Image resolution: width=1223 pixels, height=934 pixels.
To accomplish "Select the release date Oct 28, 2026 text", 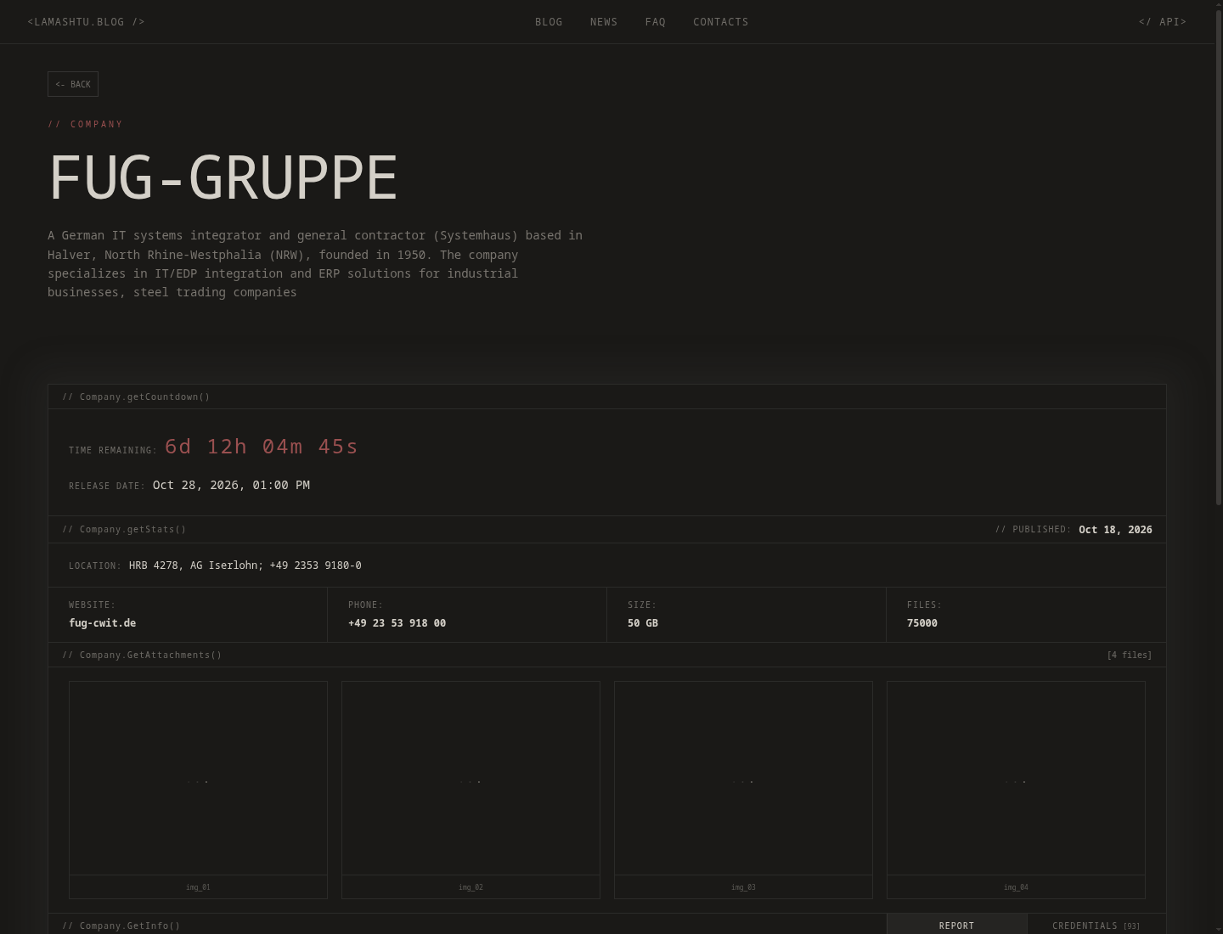I will coord(231,485).
